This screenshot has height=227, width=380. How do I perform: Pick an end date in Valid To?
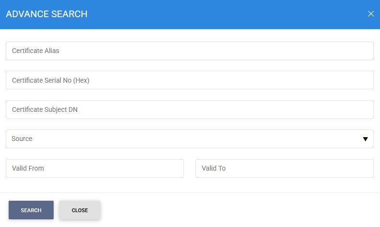284,168
